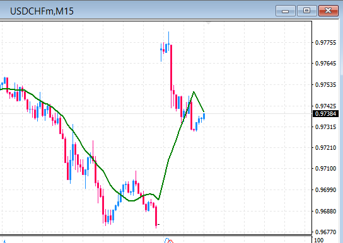Close the USDCHFm,M15 chart window
This screenshot has width=343, height=243.
click(328, 11)
